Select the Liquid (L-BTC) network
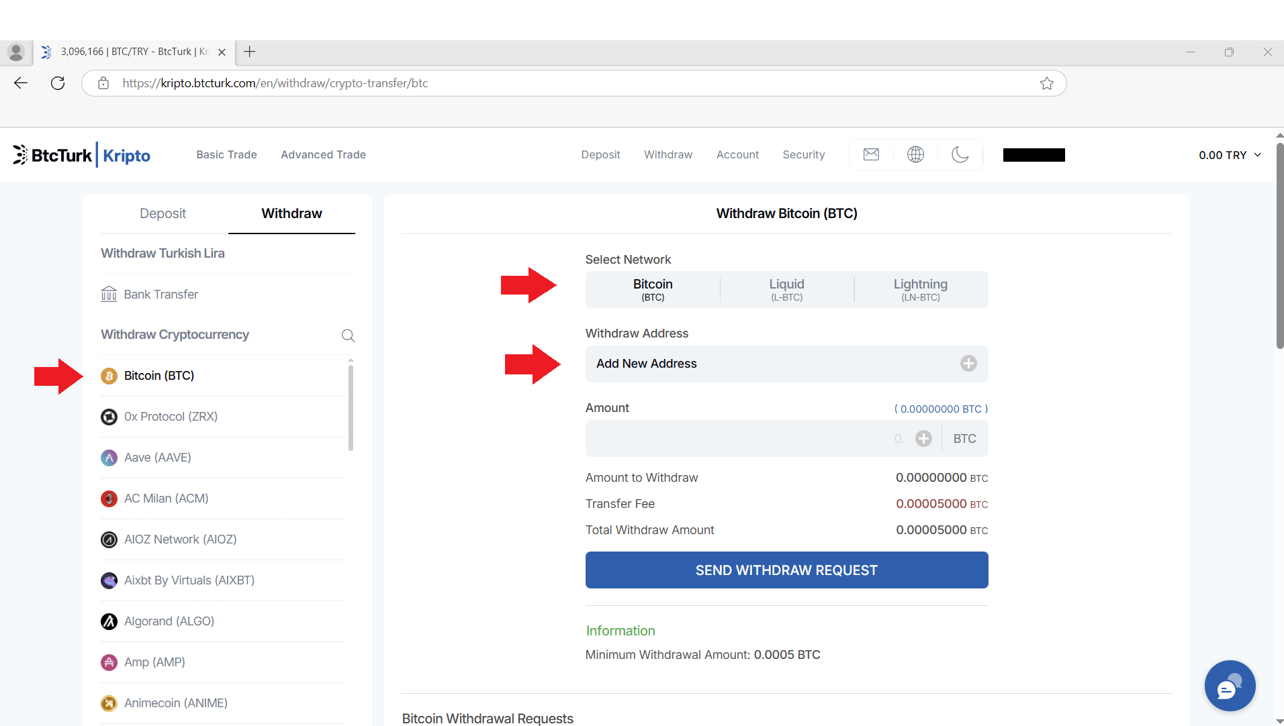The height and width of the screenshot is (726, 1284). tap(786, 290)
